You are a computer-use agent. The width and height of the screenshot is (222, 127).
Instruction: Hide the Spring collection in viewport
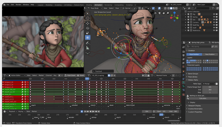pos(214,17)
